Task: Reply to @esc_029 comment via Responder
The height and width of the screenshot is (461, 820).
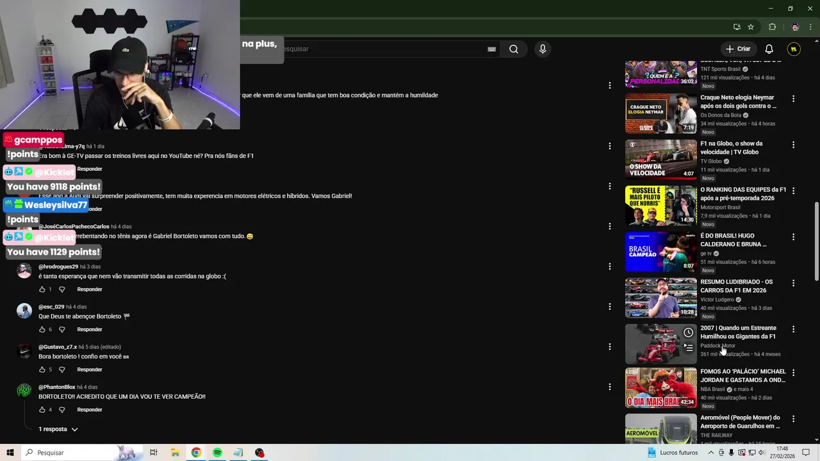Action: 90,330
